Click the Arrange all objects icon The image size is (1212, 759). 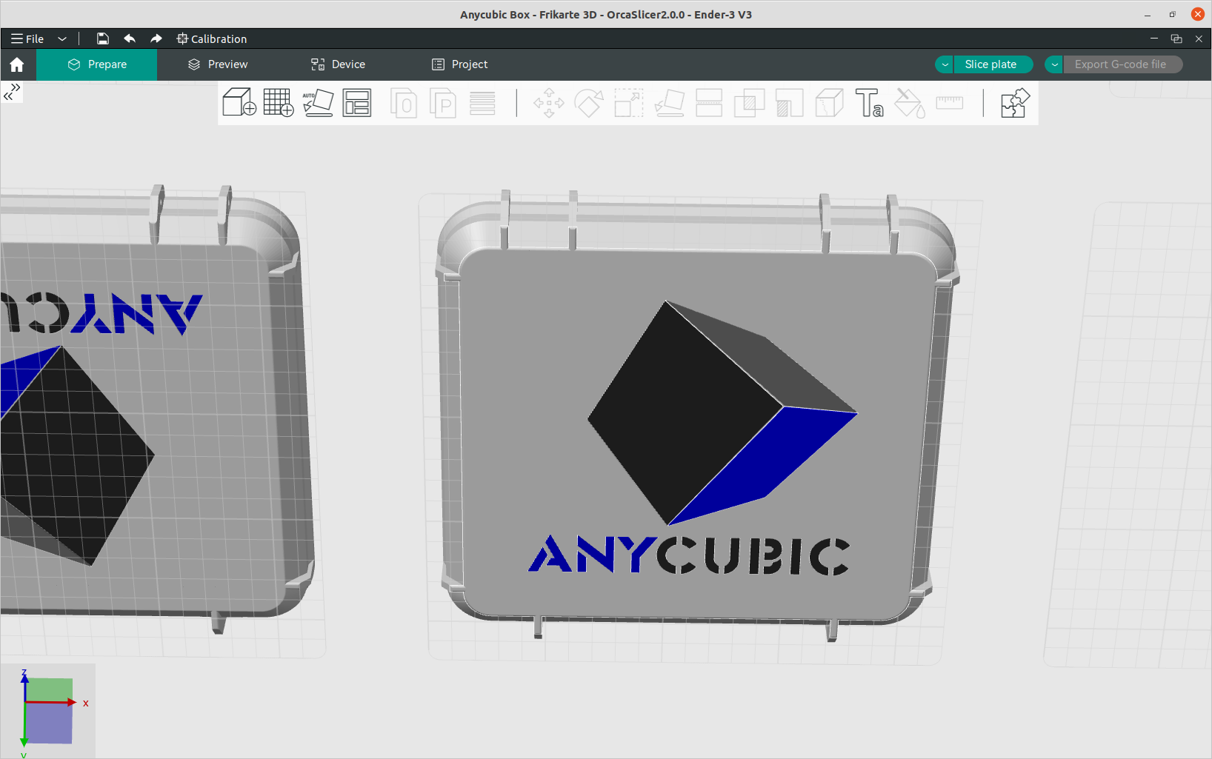pos(357,102)
